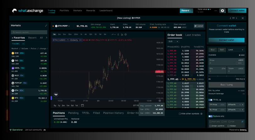The image size is (255, 140).
Task: Select the 15m chart interval
Action: tap(70, 35)
